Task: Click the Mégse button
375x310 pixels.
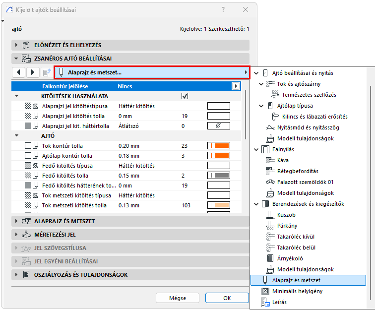Action: coord(178,298)
